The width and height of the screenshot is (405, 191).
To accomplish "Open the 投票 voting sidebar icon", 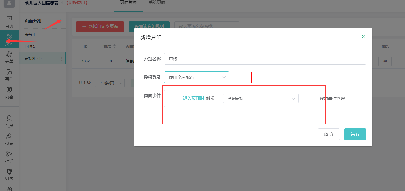I will pyautogui.click(x=9, y=139).
